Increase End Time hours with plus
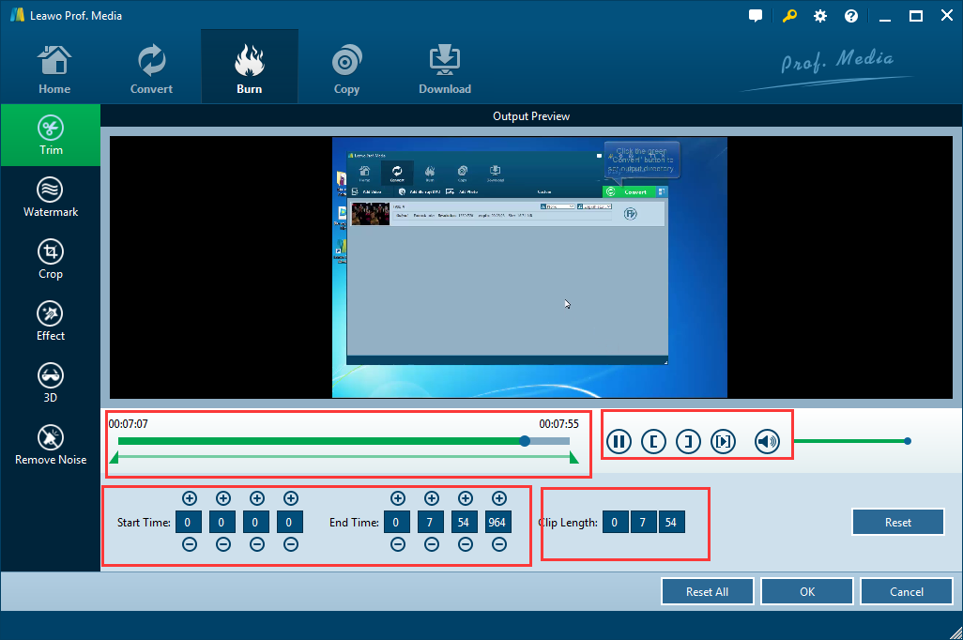 pos(398,498)
